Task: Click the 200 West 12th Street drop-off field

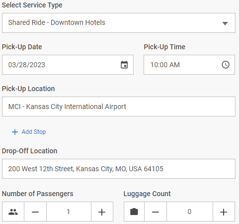Action: (119, 169)
